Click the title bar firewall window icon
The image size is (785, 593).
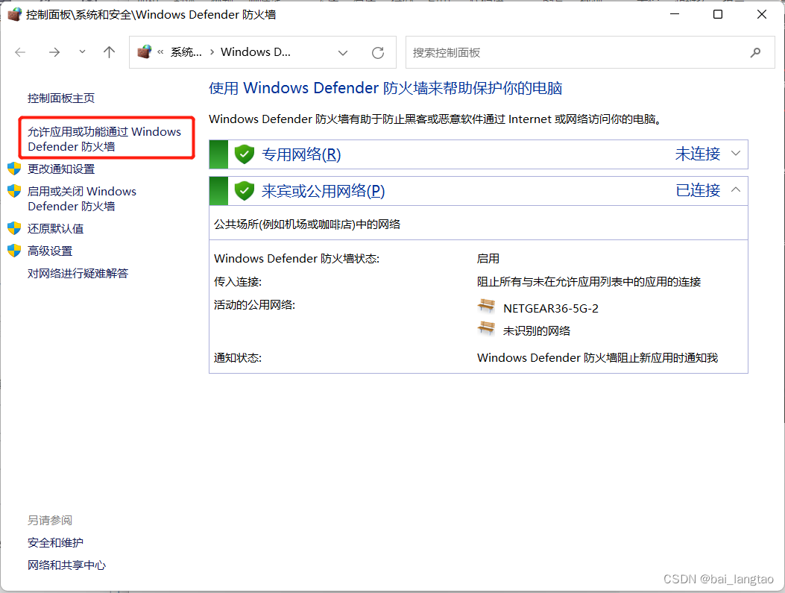(x=15, y=14)
